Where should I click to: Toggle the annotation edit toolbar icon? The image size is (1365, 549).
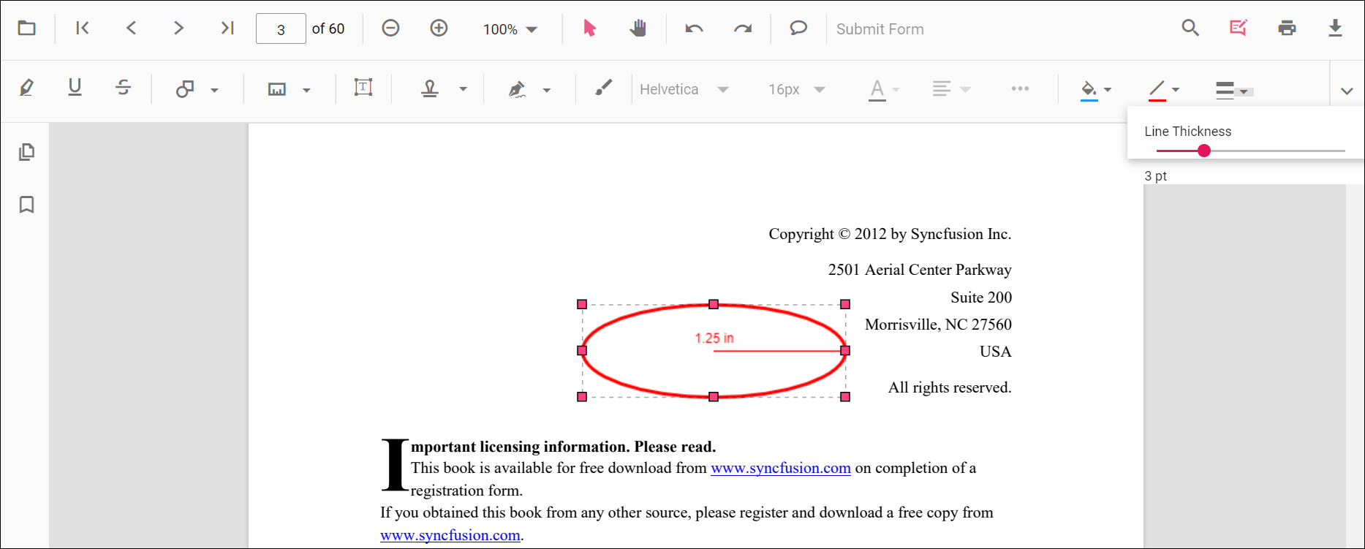pos(1238,29)
